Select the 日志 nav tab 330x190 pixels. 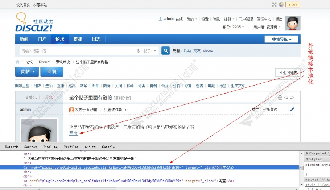point(96,39)
